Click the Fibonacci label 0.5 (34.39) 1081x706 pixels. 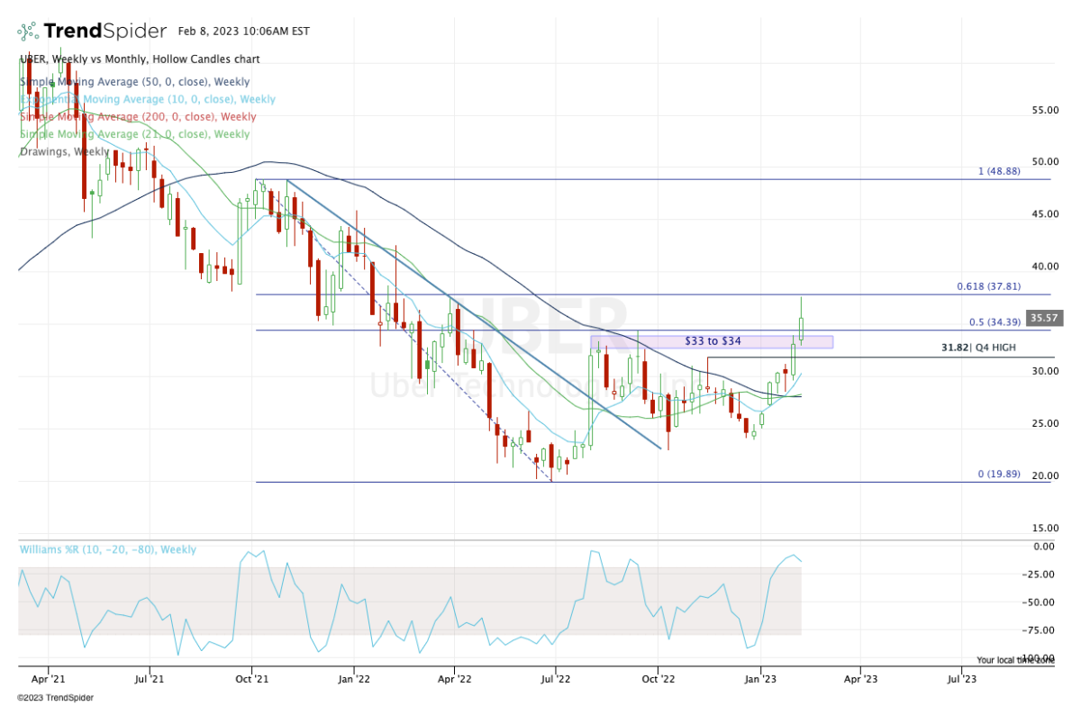pyautogui.click(x=995, y=321)
